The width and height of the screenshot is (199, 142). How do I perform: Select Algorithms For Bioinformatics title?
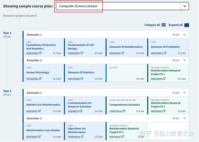coord(77,130)
